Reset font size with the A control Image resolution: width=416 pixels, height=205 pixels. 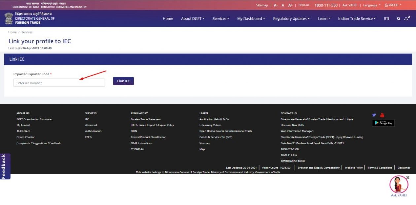click(x=282, y=5)
